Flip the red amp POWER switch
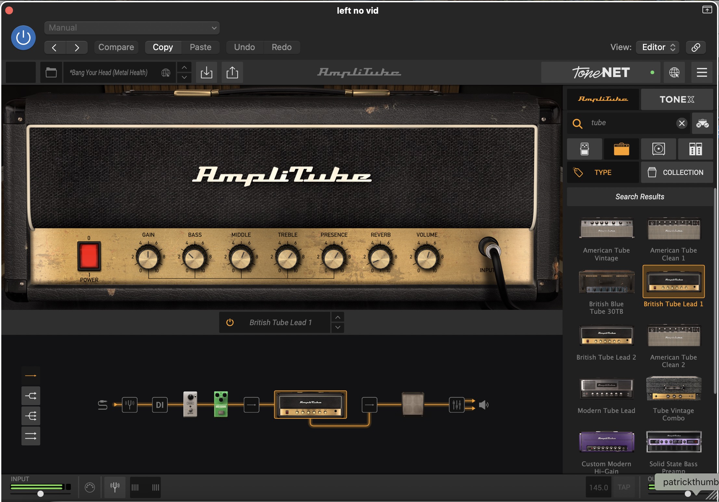 (89, 256)
